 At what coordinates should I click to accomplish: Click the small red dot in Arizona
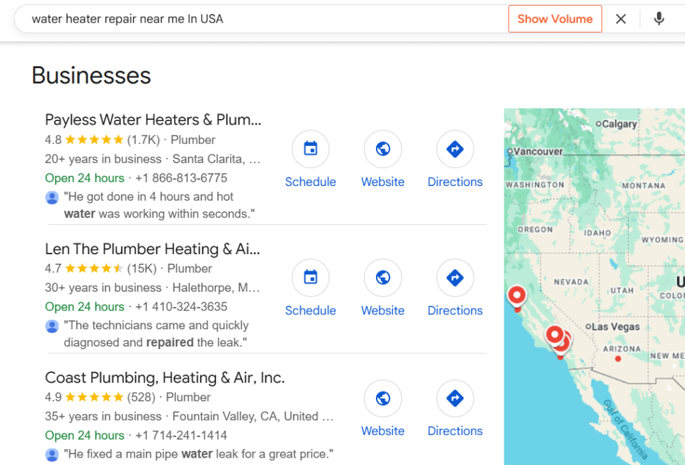pos(618,359)
